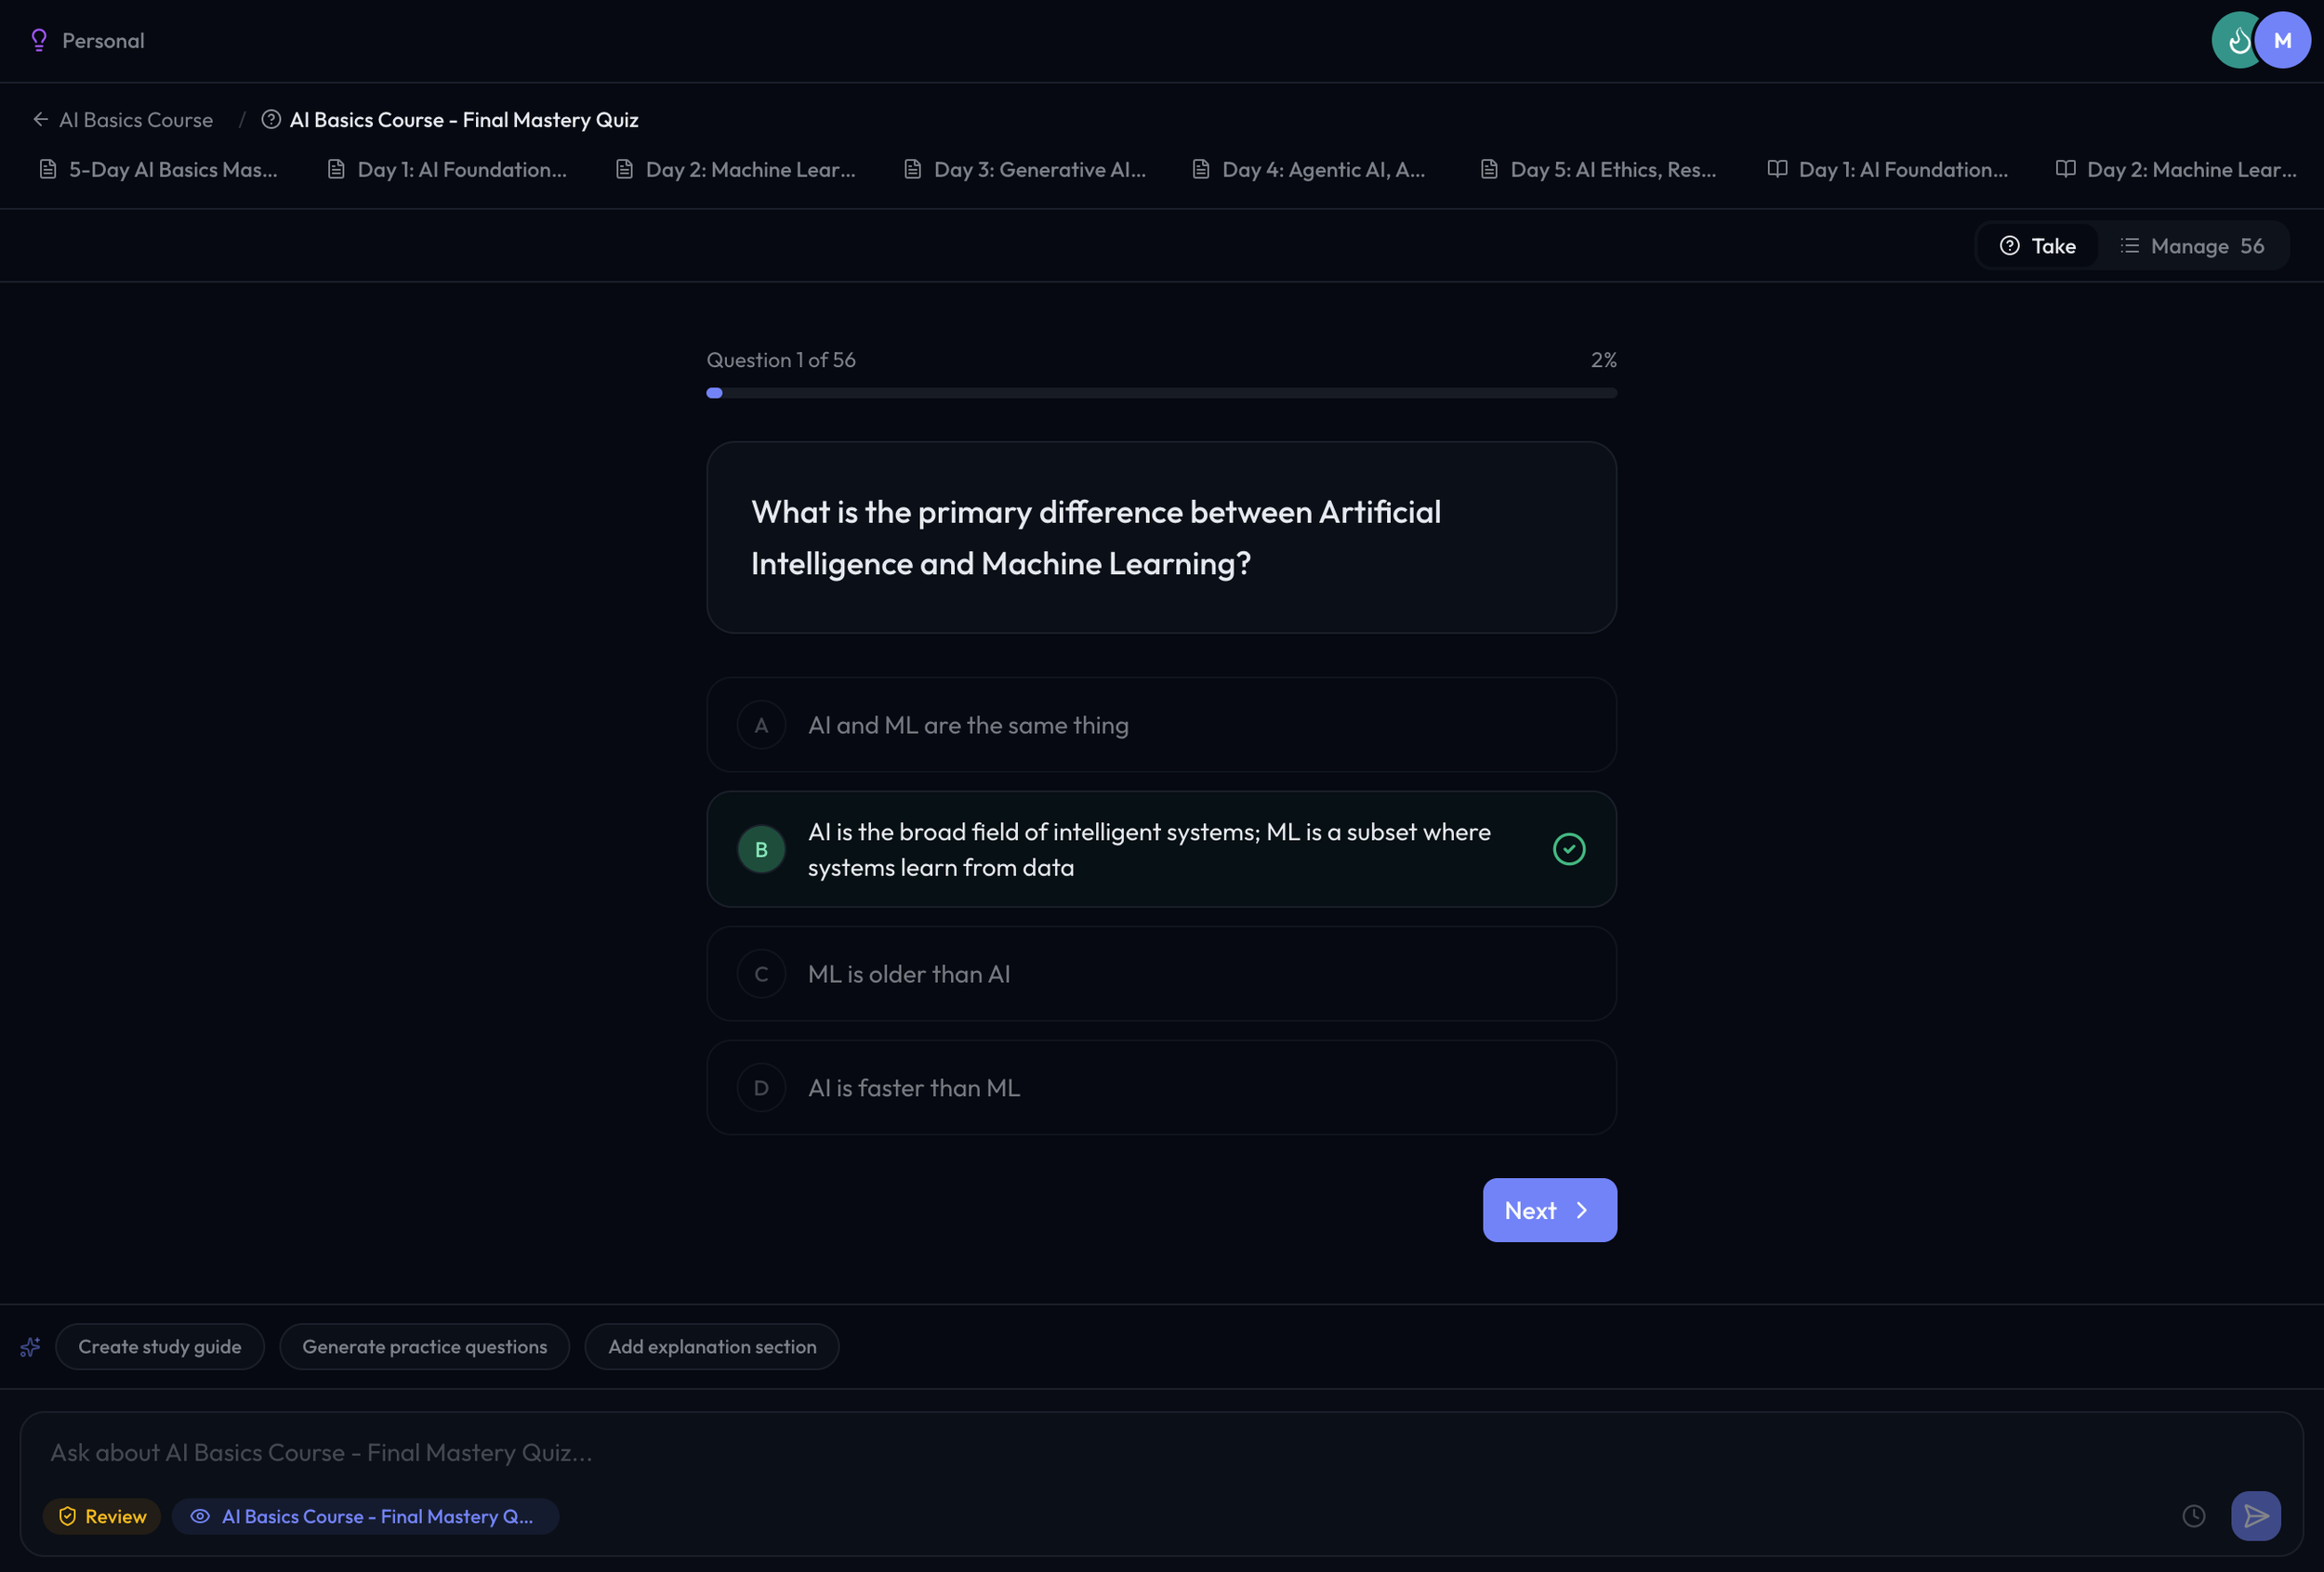Click the send message arrow icon
Image resolution: width=2324 pixels, height=1572 pixels.
(x=2255, y=1515)
